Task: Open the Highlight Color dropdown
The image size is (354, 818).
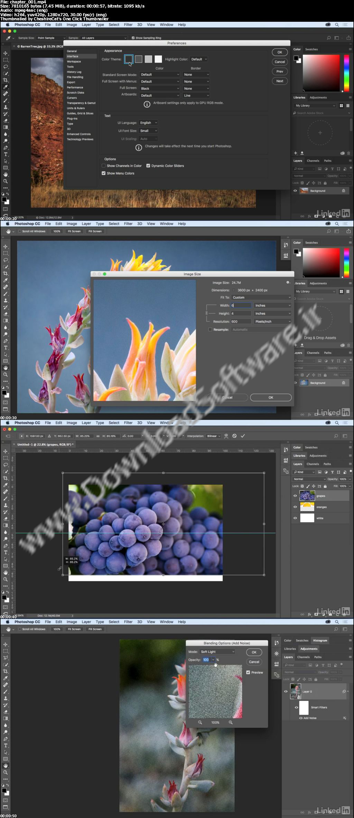Action: pos(199,59)
